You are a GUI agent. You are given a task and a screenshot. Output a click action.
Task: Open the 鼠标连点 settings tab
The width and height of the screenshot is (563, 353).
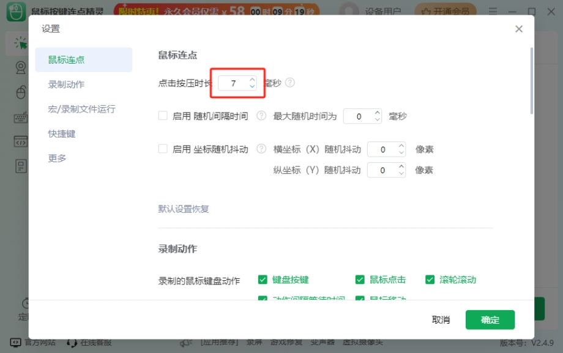coord(84,59)
